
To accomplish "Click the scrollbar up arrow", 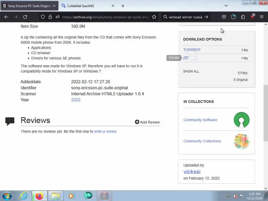I will pos(266,24).
